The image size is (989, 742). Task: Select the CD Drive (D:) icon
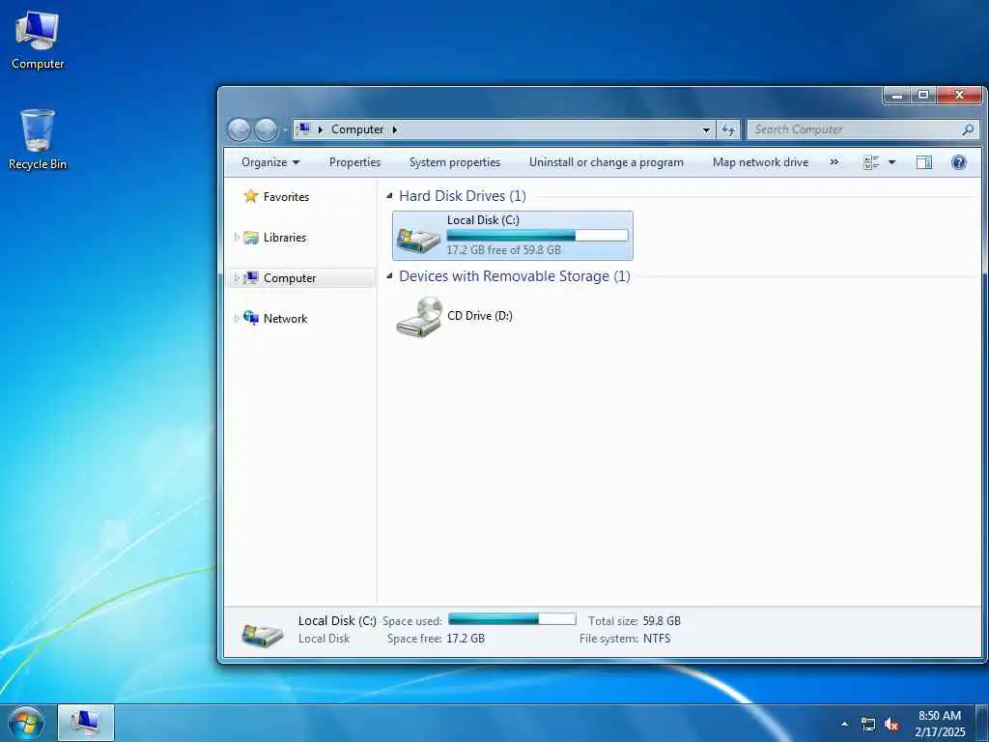[x=419, y=317]
